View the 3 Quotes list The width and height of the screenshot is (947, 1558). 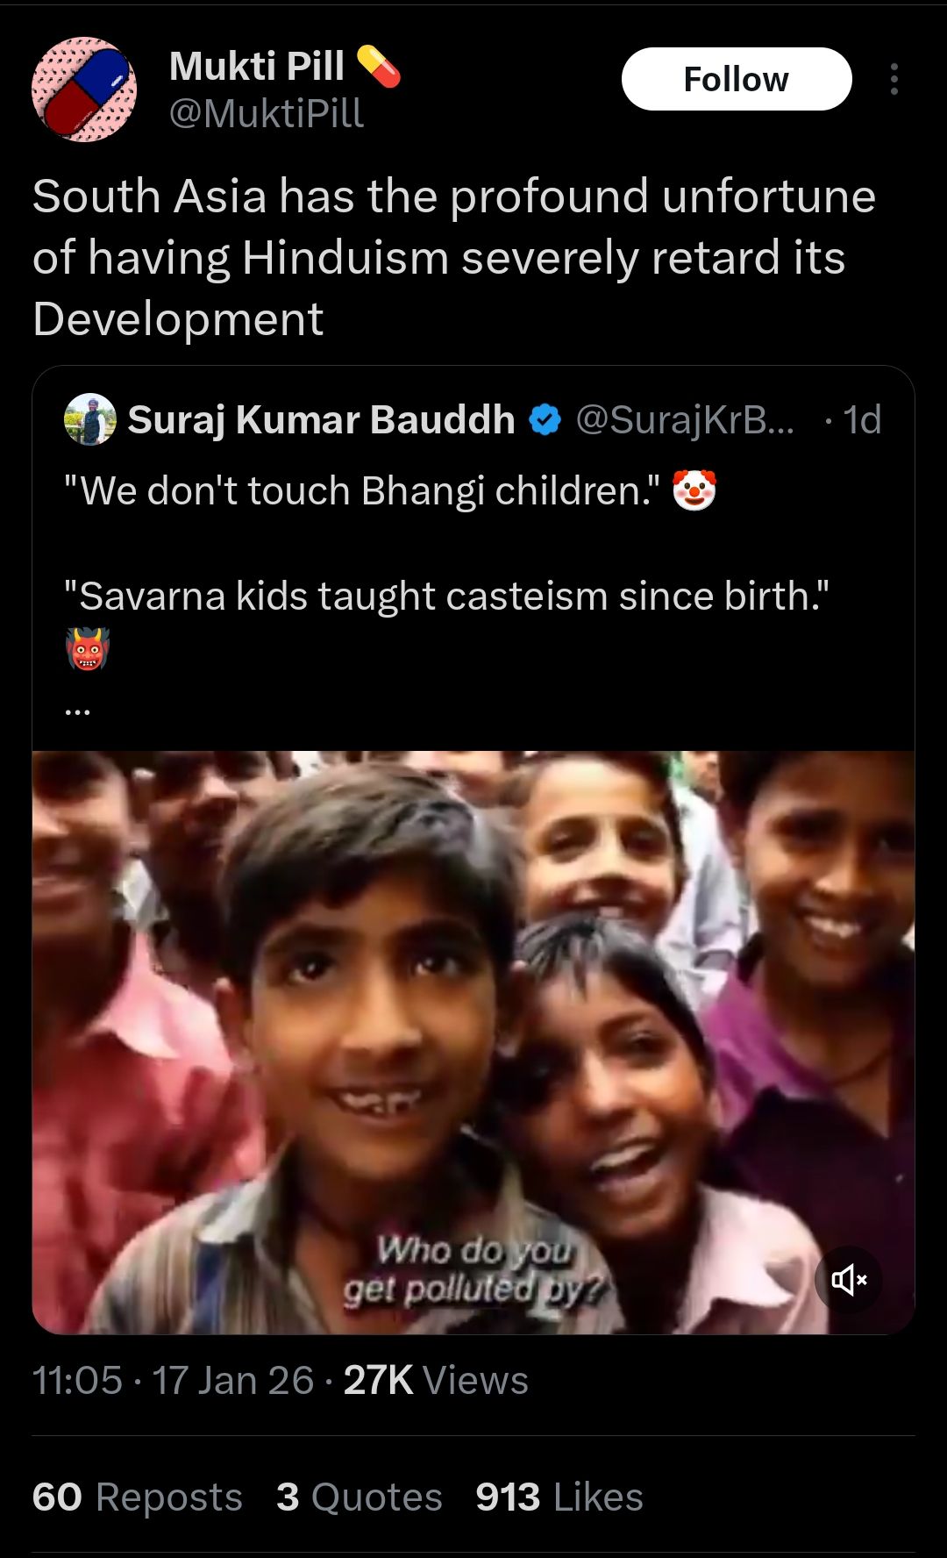tap(360, 1497)
